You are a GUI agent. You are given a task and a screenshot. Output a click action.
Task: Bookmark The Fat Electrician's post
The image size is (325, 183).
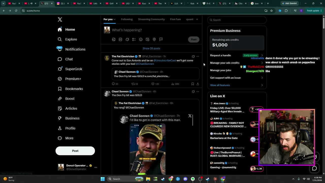point(193,84)
